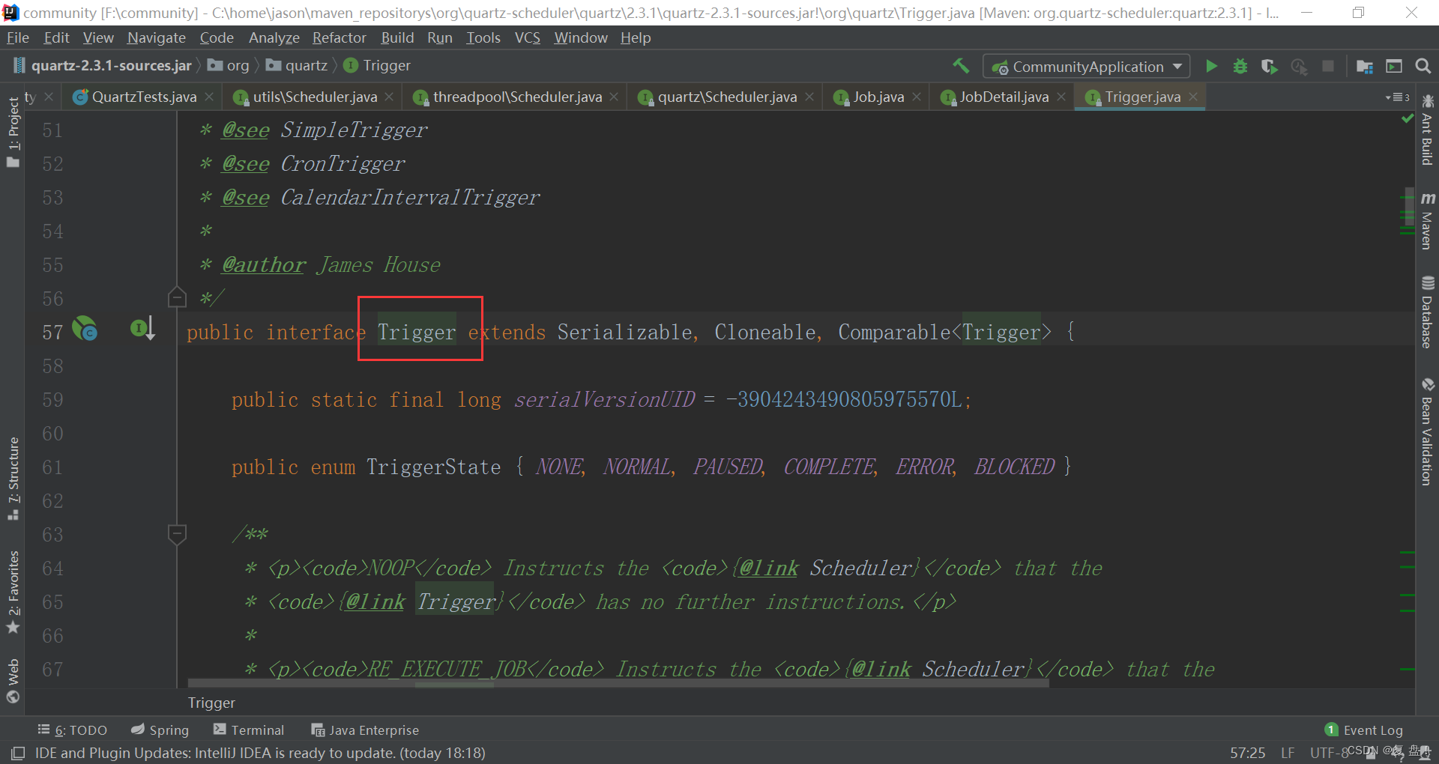Click the @author tag on line 55
The height and width of the screenshot is (764, 1439).
tap(264, 265)
